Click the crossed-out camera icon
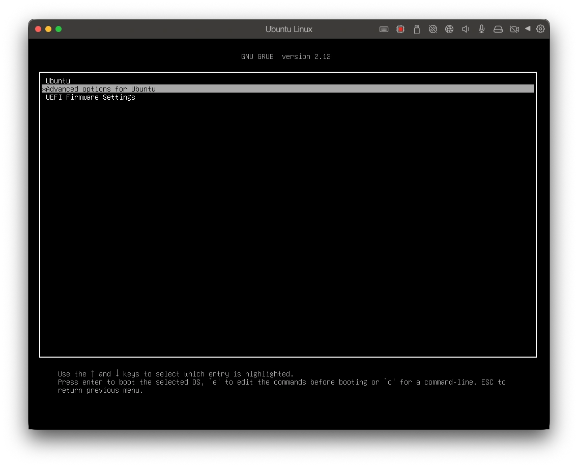The width and height of the screenshot is (578, 467). [514, 29]
